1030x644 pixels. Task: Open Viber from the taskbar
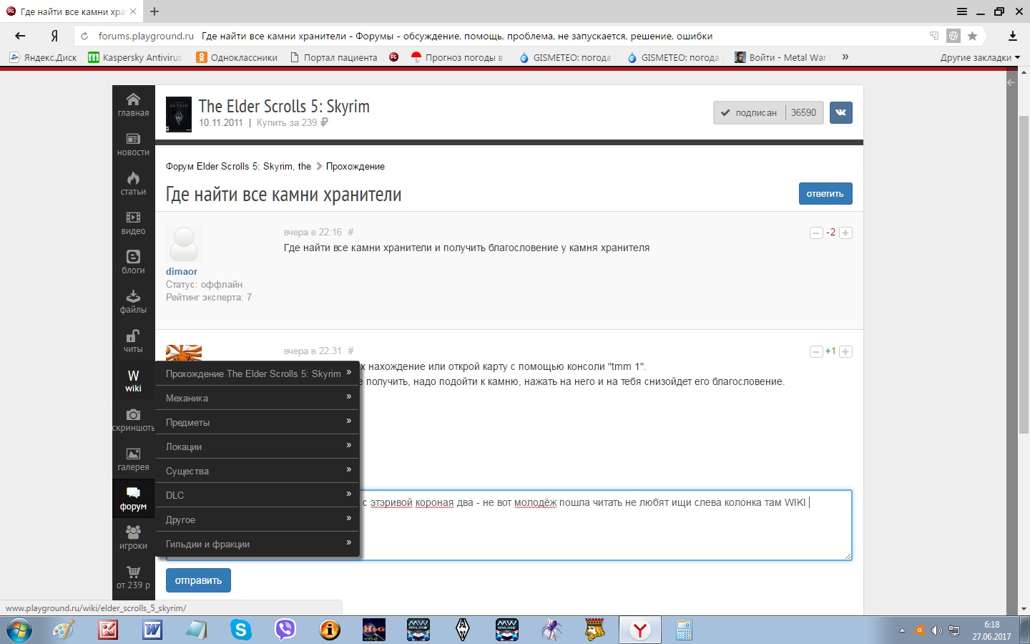click(285, 630)
